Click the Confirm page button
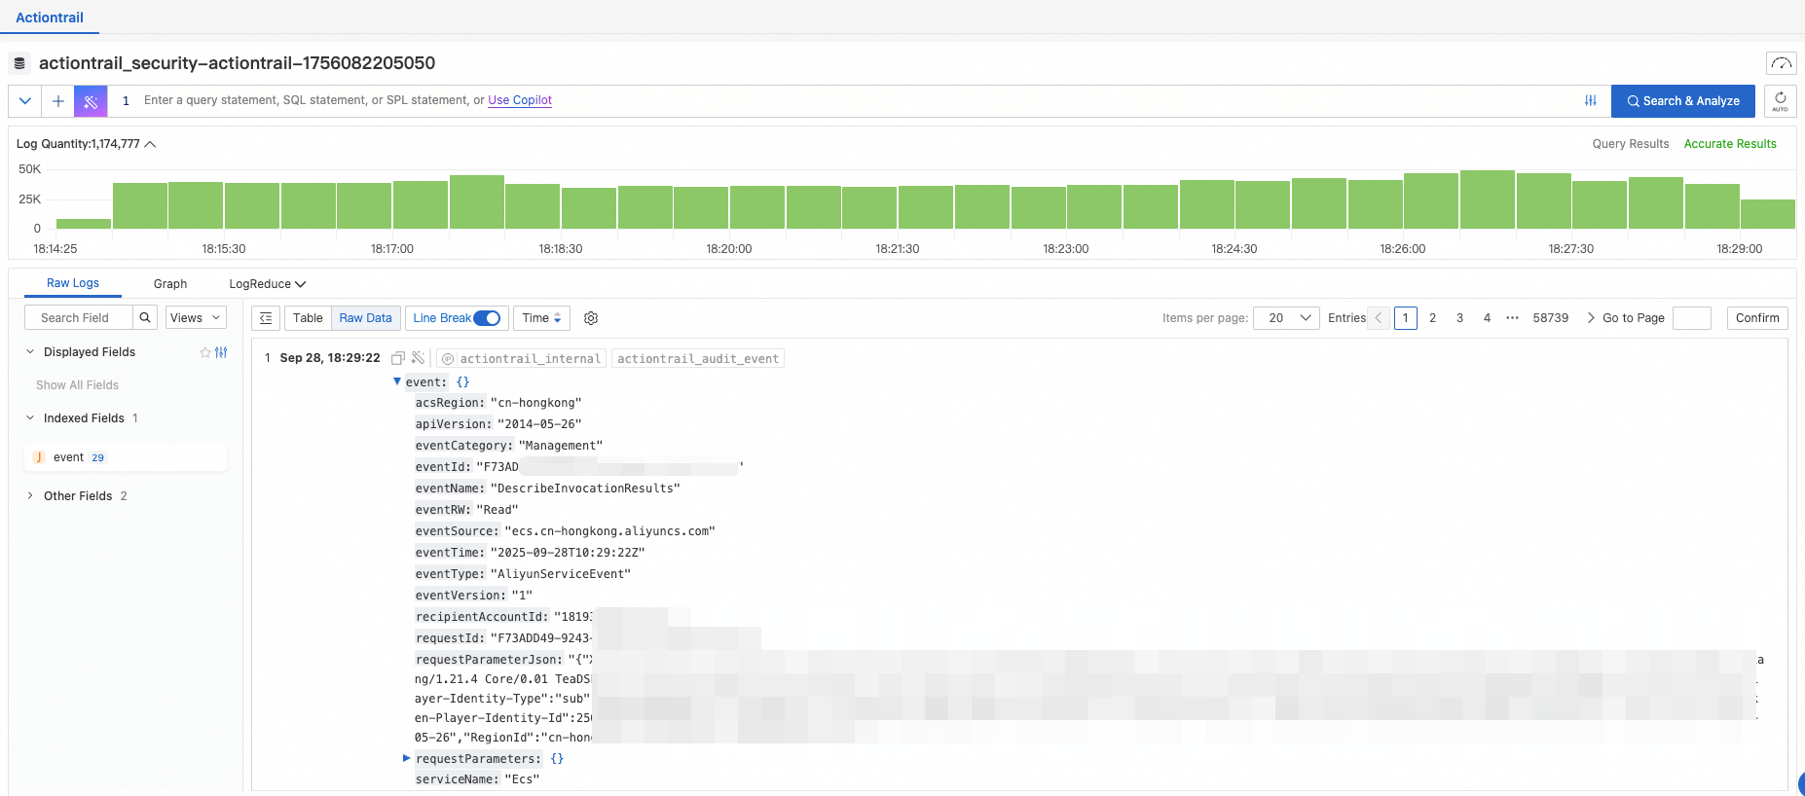The height and width of the screenshot is (796, 1805). 1757,318
